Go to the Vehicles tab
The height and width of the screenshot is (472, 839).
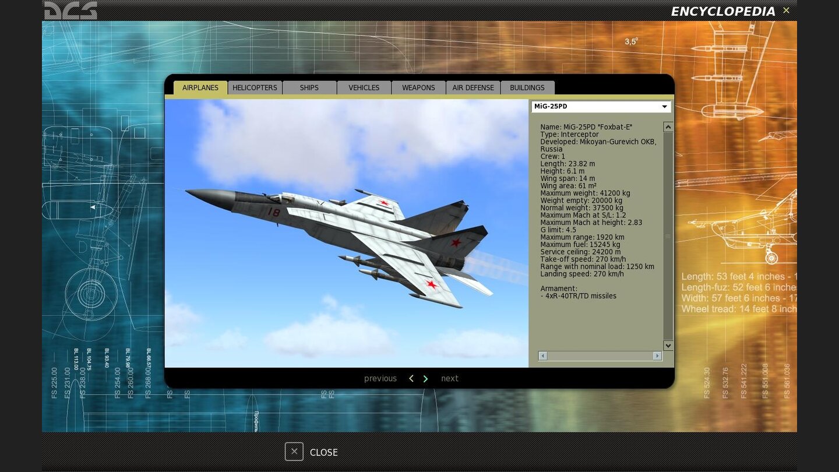(x=364, y=87)
